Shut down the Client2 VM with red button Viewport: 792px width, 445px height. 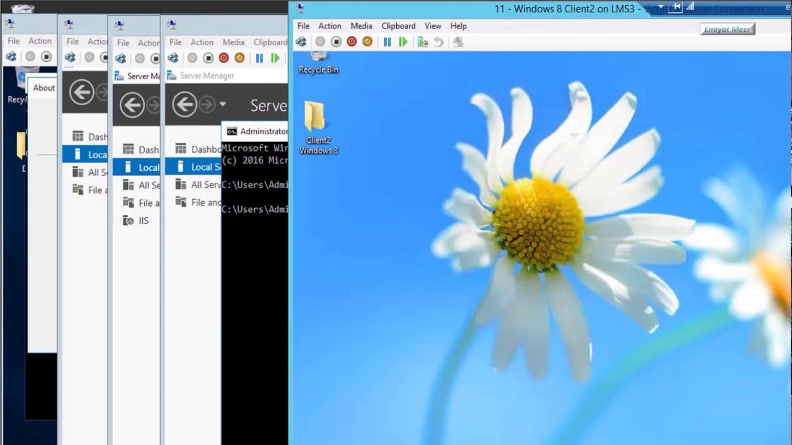(351, 42)
